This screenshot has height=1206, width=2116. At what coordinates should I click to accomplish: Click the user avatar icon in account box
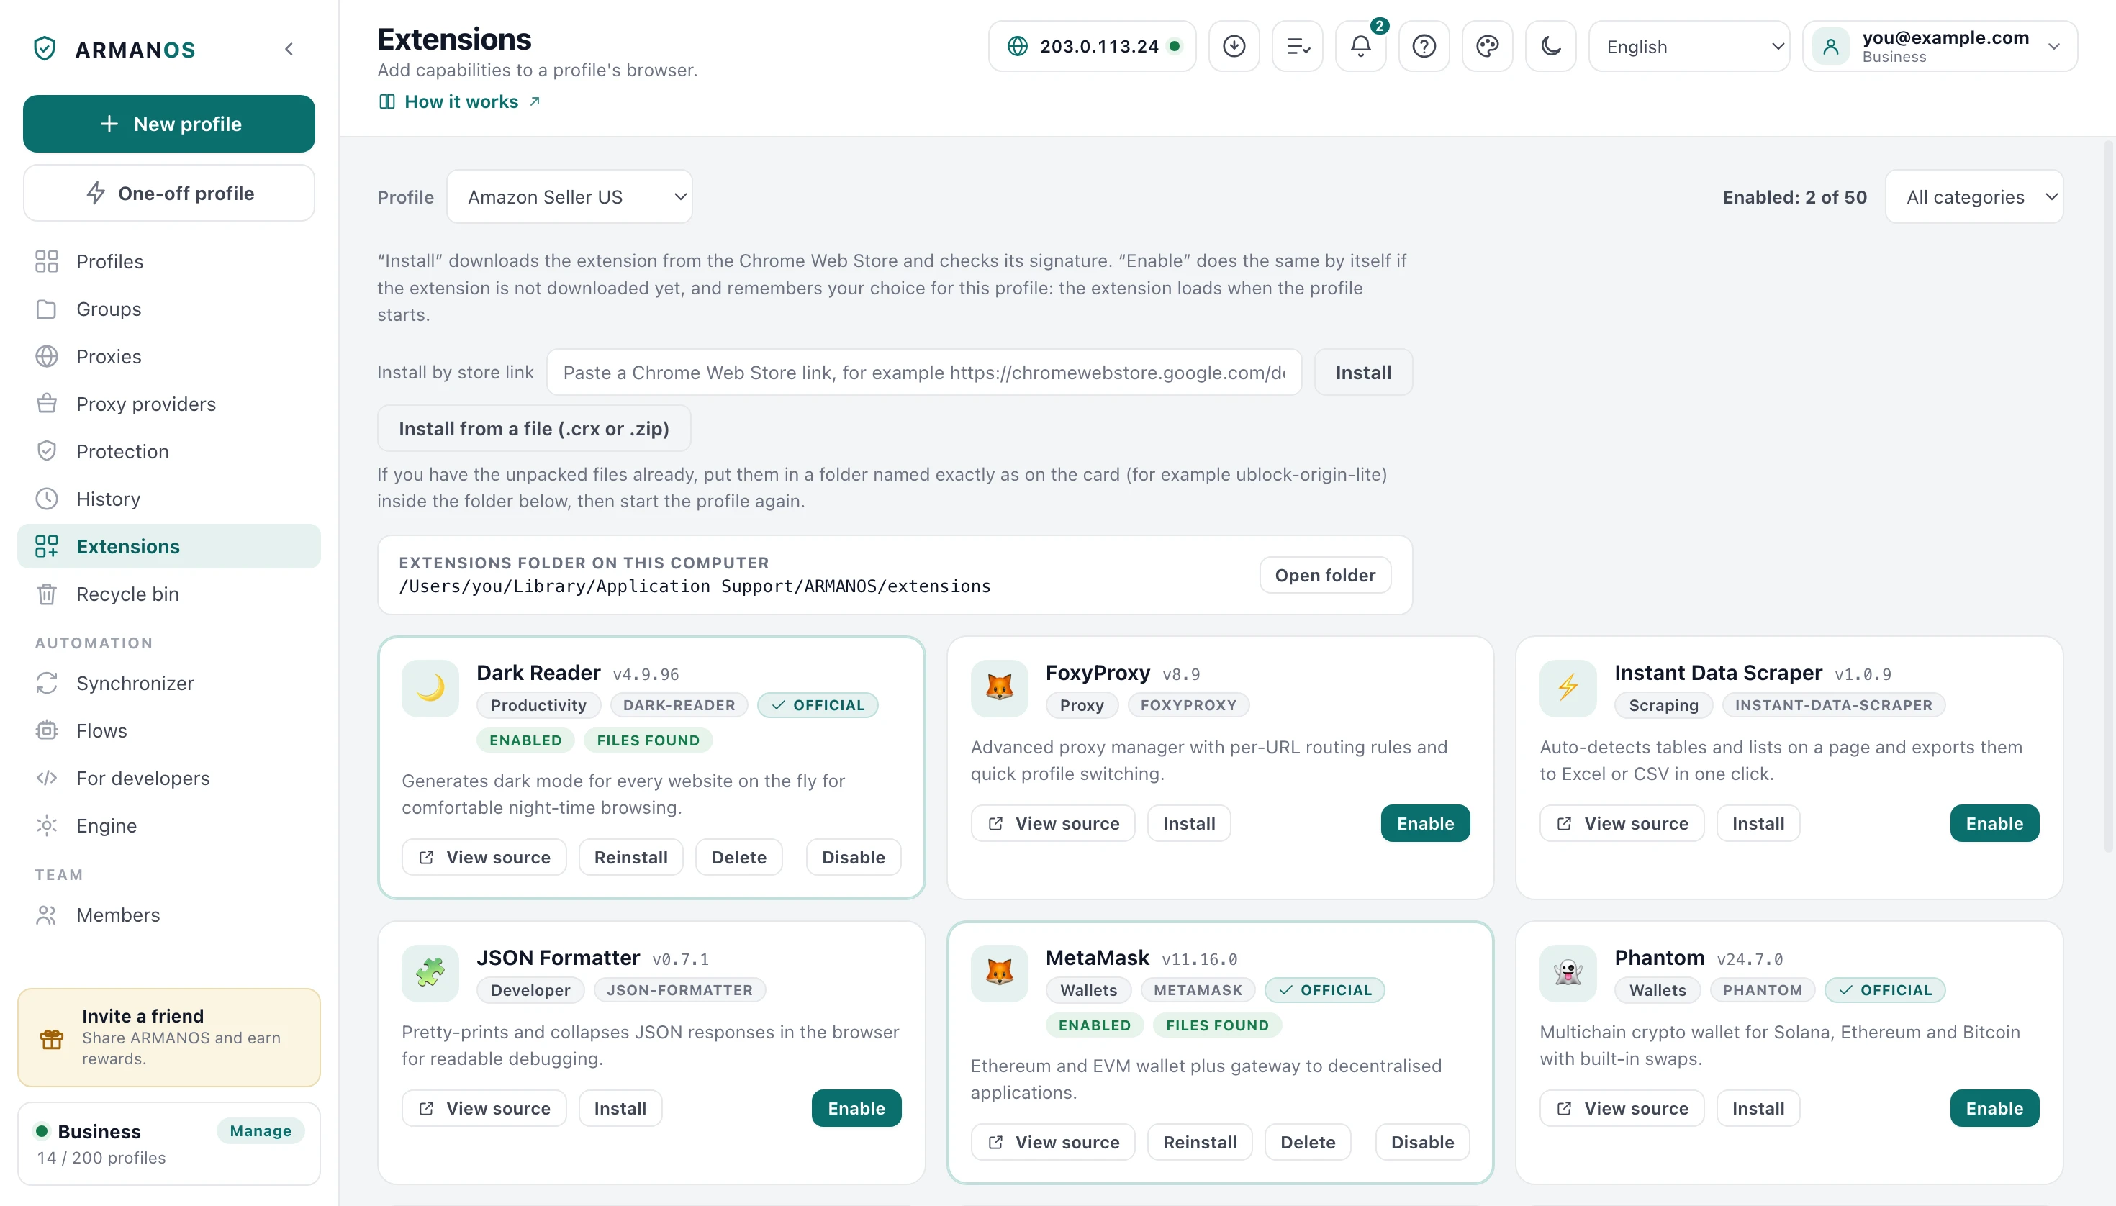coord(1831,46)
